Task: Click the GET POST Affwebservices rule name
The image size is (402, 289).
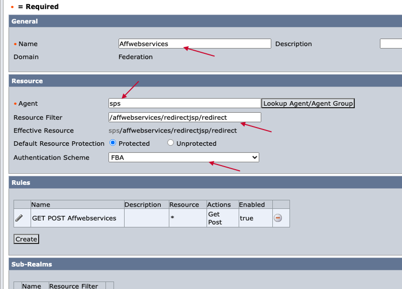Action: pyautogui.click(x=74, y=218)
